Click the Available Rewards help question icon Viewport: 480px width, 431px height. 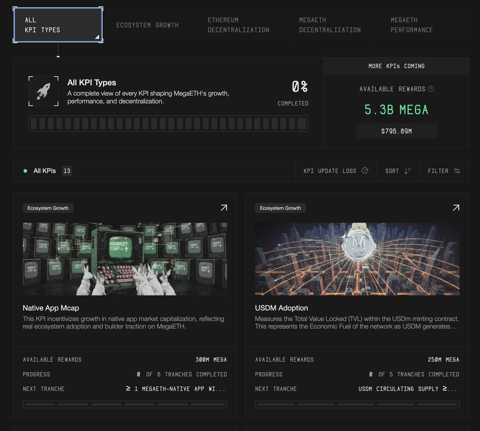tap(431, 89)
